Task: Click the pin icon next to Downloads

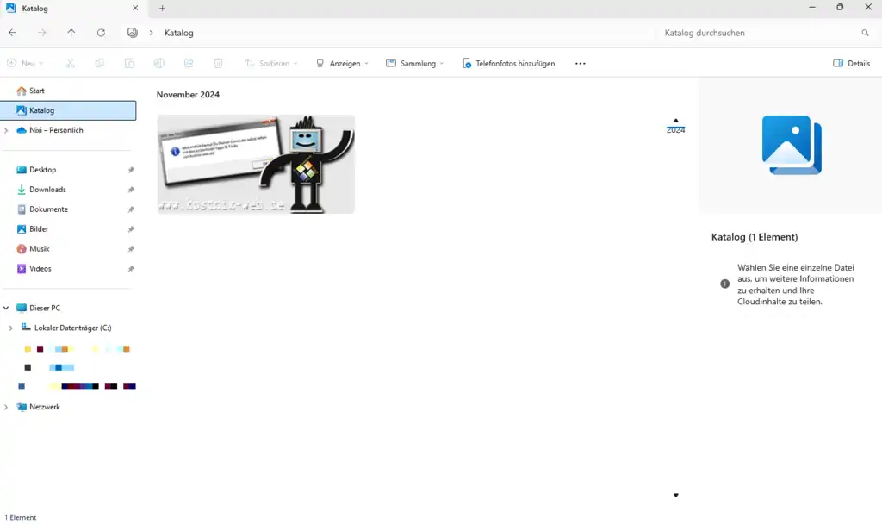Action: pyautogui.click(x=131, y=190)
